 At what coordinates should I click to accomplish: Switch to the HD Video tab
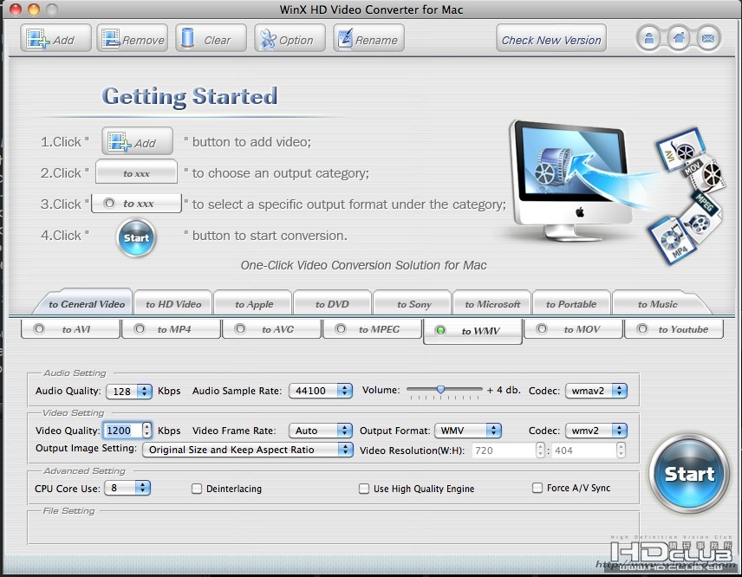173,304
